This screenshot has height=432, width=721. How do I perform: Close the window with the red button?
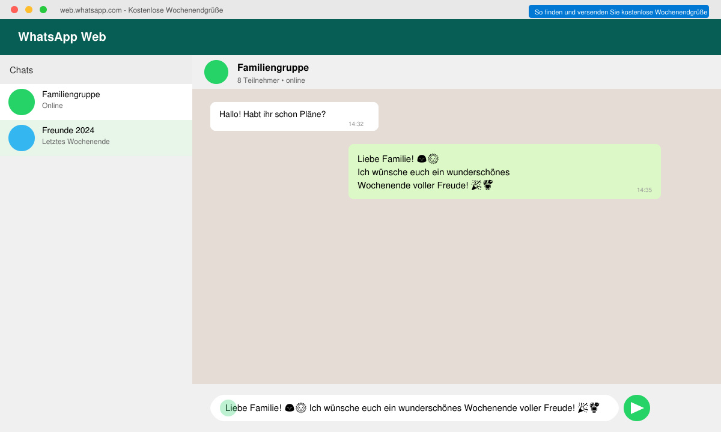click(x=14, y=10)
